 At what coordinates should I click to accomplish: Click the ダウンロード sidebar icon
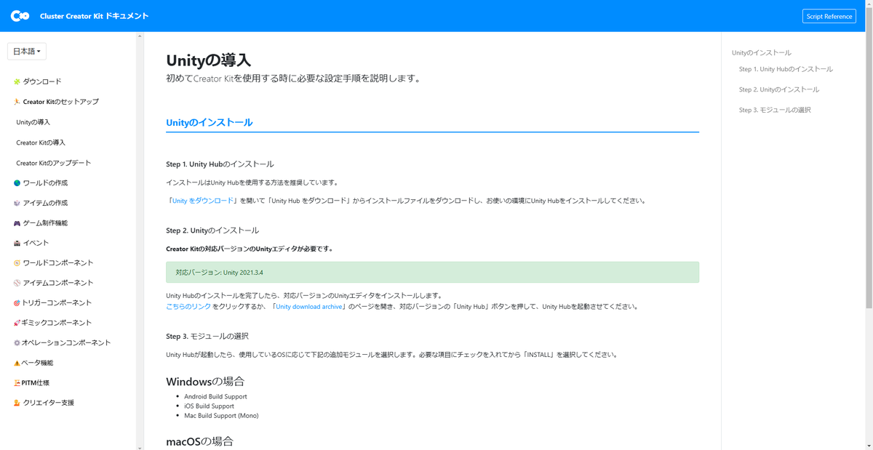pos(17,81)
